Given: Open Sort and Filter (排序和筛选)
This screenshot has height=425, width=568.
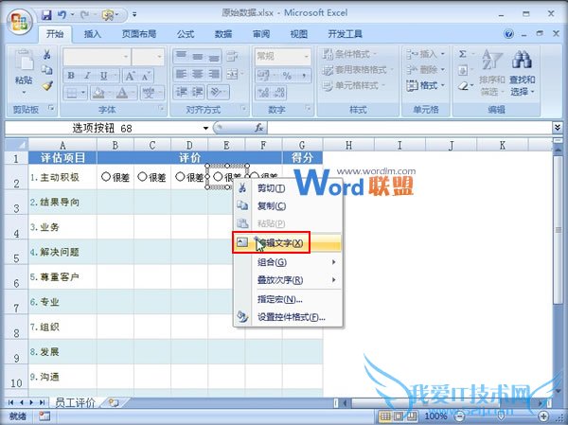Looking at the screenshot, I should click(x=492, y=73).
